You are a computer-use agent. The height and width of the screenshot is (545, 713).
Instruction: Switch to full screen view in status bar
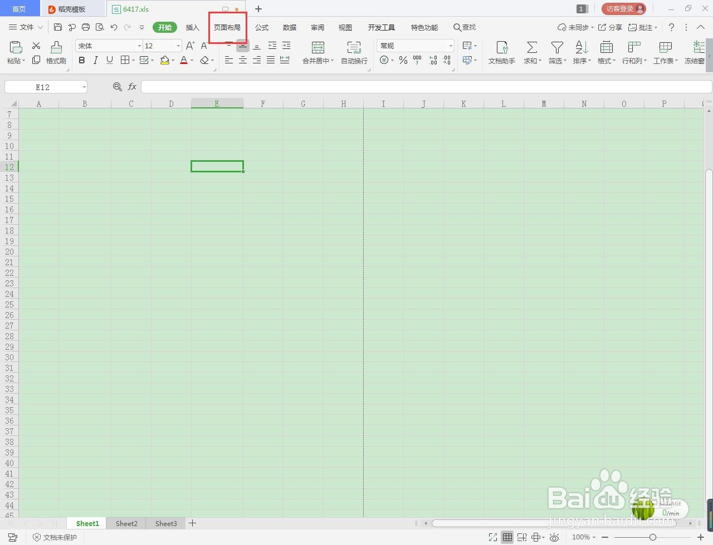[493, 537]
